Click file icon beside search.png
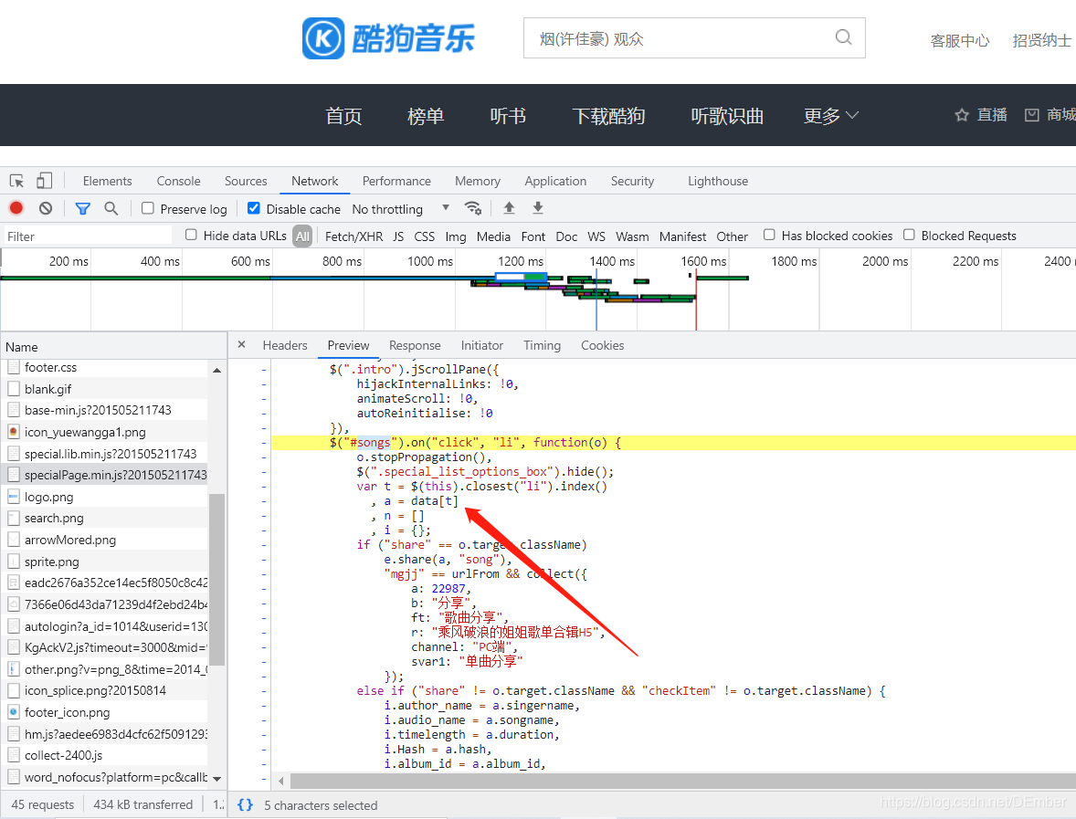The width and height of the screenshot is (1076, 819). click(13, 518)
